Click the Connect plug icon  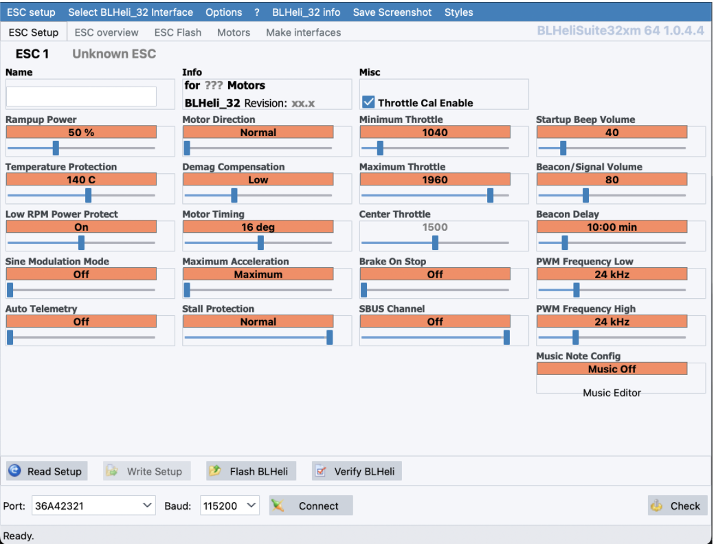(278, 506)
